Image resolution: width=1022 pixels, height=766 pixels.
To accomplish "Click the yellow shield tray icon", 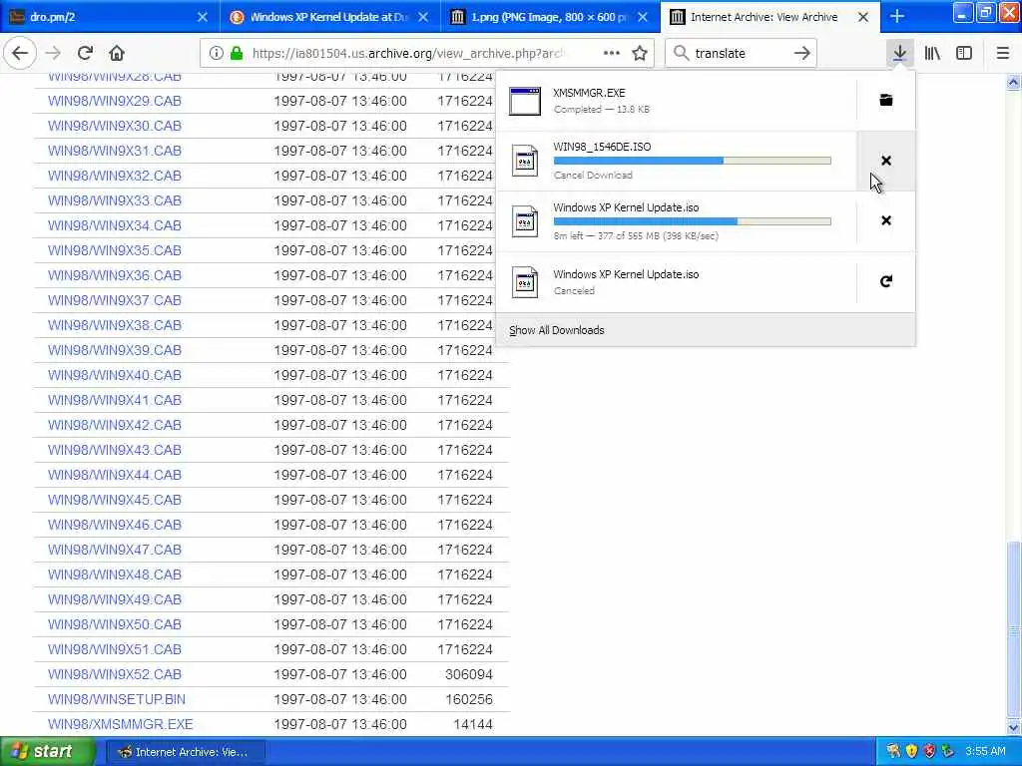I will pyautogui.click(x=911, y=752).
